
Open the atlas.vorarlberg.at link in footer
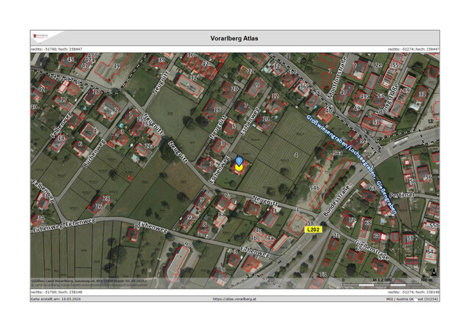[234, 299]
